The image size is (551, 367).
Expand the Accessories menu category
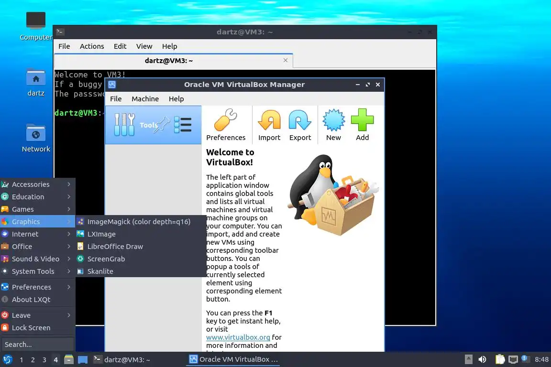(x=38, y=184)
